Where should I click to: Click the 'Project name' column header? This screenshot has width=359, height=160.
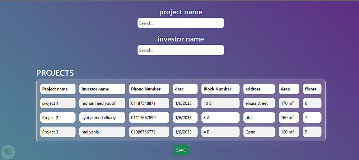[58, 89]
